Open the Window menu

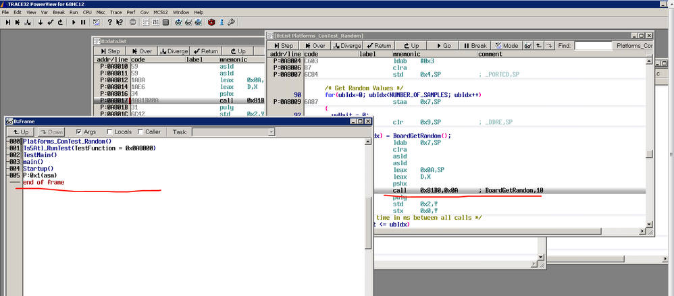click(182, 12)
